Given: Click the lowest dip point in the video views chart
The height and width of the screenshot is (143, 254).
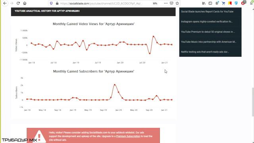Looking at the screenshot, I should pos(150,53).
